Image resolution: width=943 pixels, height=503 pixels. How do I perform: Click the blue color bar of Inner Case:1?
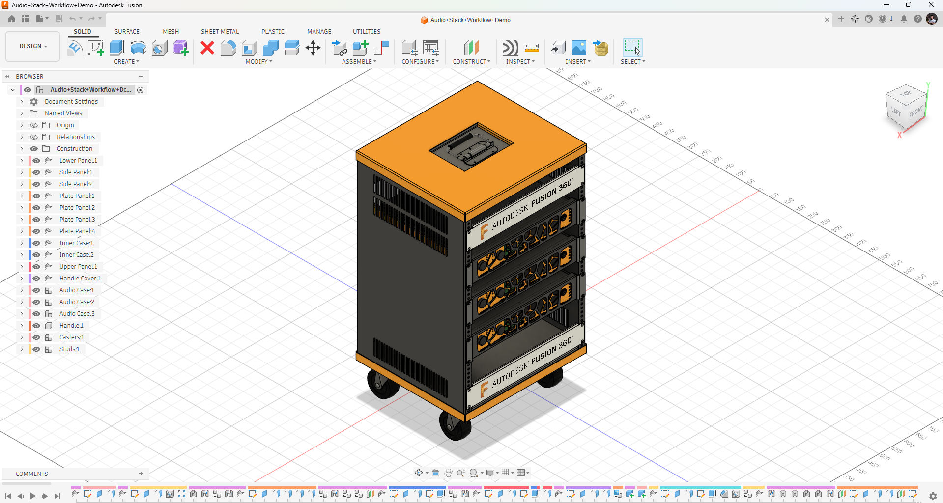30,243
